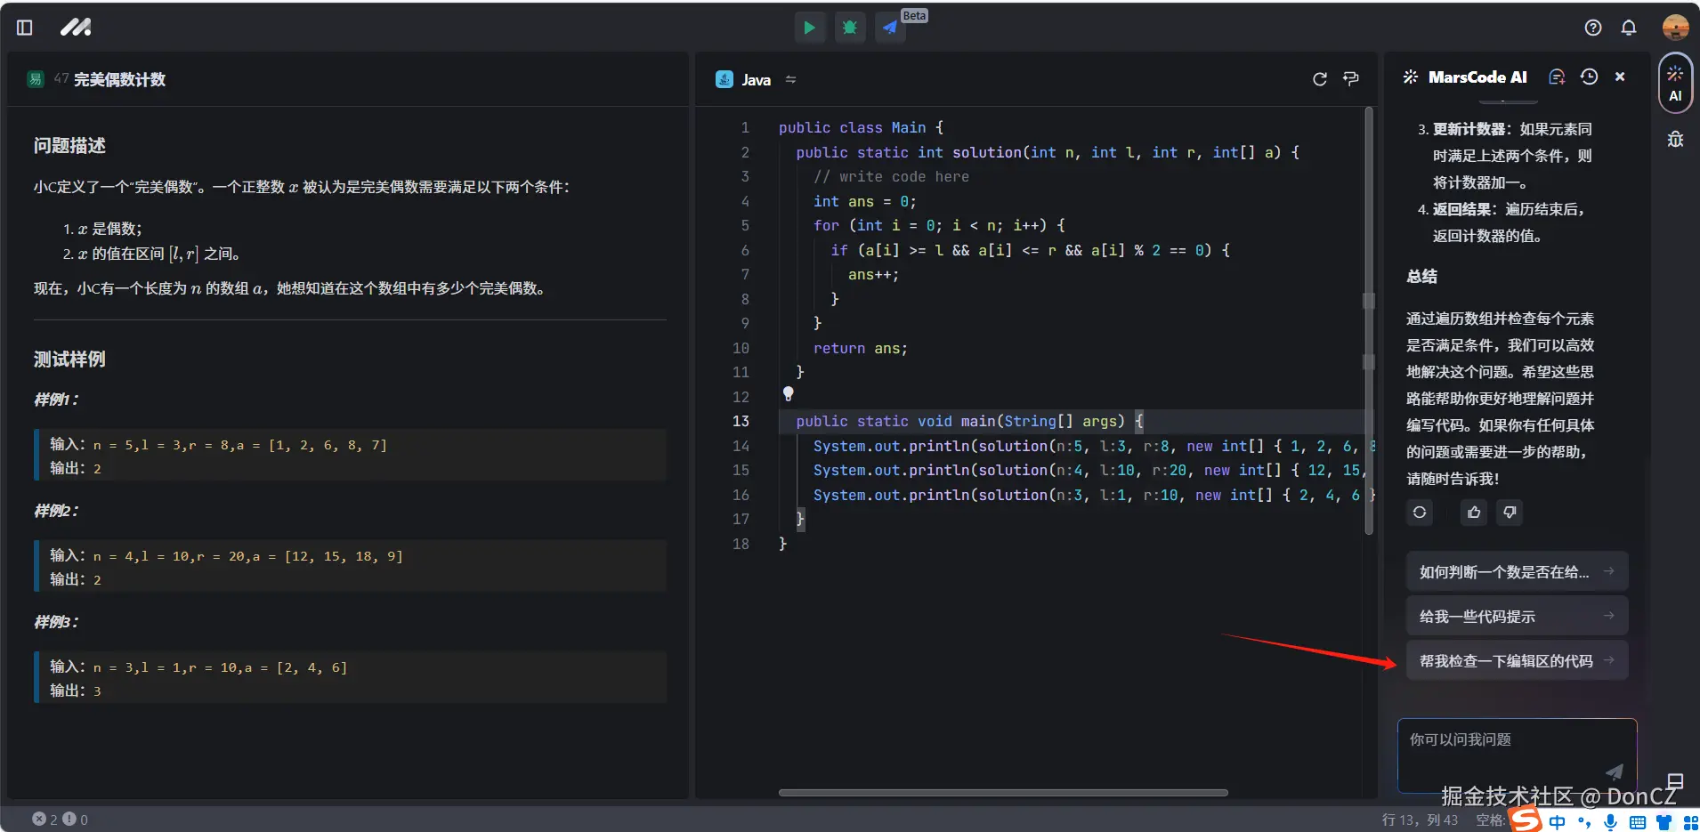The height and width of the screenshot is (832, 1700).
Task: Toggle the left sidebar panel icon
Action: pos(25,28)
